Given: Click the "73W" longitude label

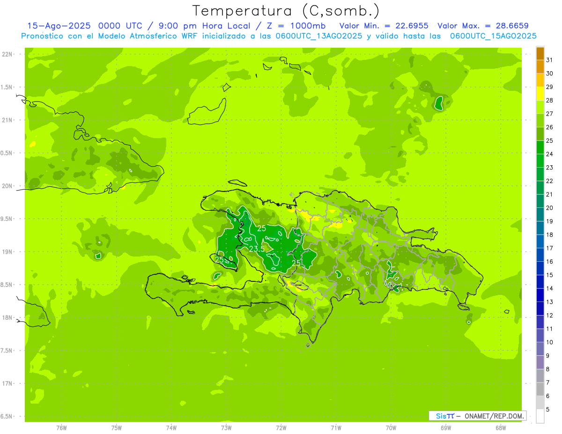Looking at the screenshot, I should (226, 428).
